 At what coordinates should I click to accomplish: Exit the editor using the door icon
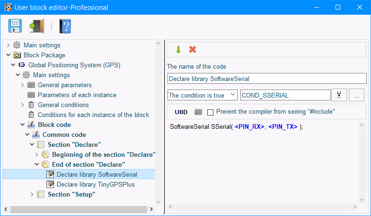point(37,26)
